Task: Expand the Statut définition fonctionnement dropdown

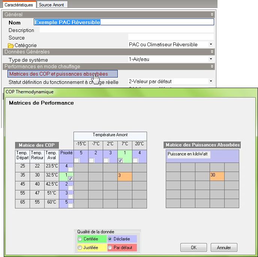Action: [211, 81]
